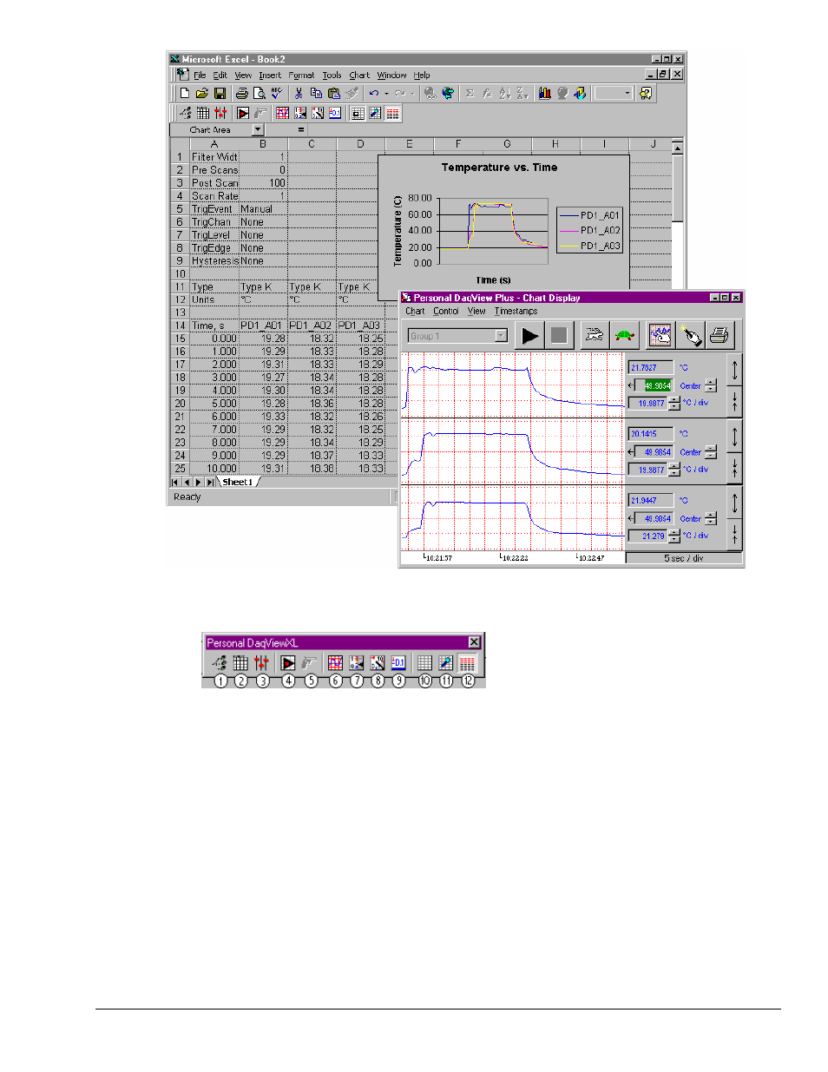The width and height of the screenshot is (828, 1072).
Task: Open the Timestamps menu in Chart Display
Action: (x=516, y=311)
